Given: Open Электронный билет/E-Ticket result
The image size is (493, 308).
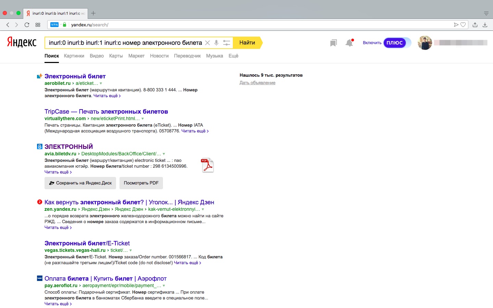Looking at the screenshot, I should point(87,243).
